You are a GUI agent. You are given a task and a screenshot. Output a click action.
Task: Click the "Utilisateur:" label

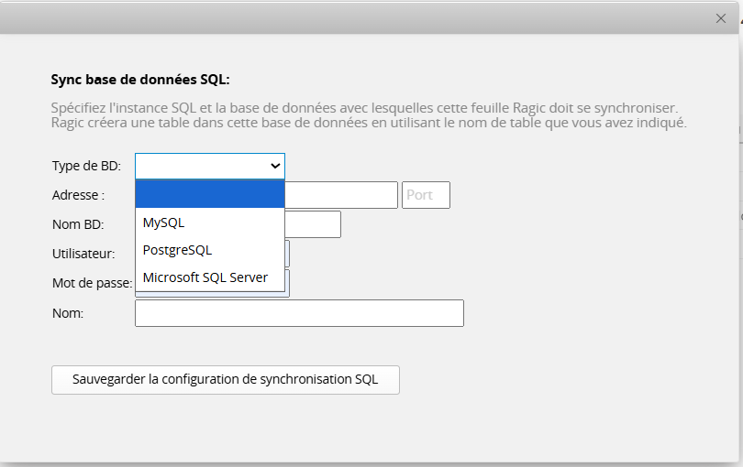pyautogui.click(x=83, y=254)
